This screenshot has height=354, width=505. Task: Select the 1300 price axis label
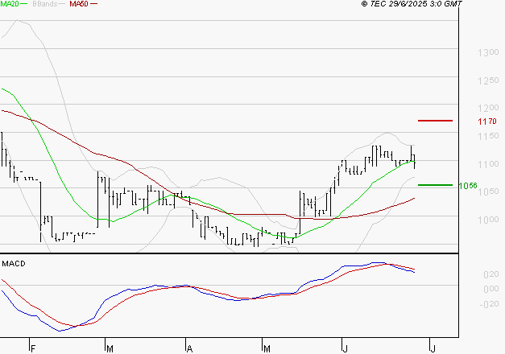click(x=488, y=52)
